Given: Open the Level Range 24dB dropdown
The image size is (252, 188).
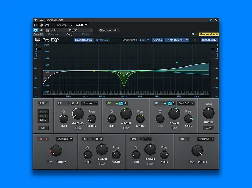Looking at the screenshot, I should (x=144, y=40).
